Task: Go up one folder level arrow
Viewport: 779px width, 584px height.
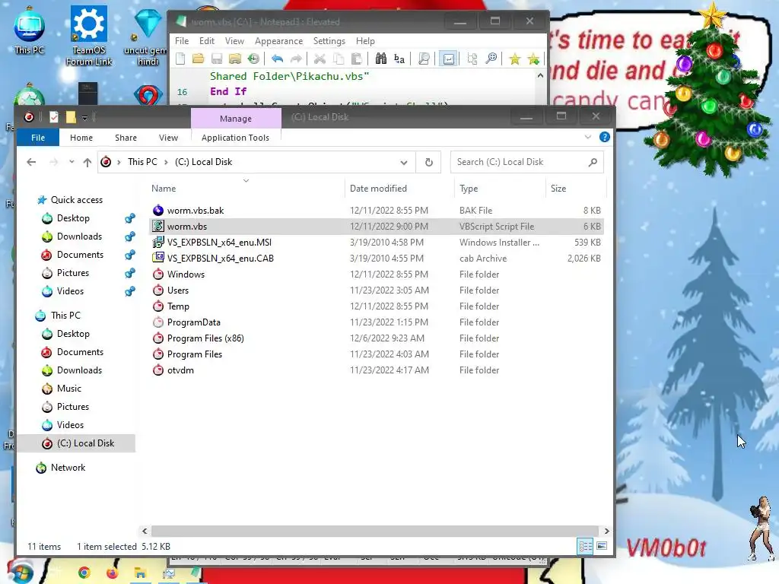Action: (x=87, y=162)
